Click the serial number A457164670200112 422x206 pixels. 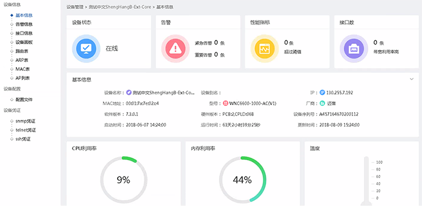pyautogui.click(x=339, y=114)
